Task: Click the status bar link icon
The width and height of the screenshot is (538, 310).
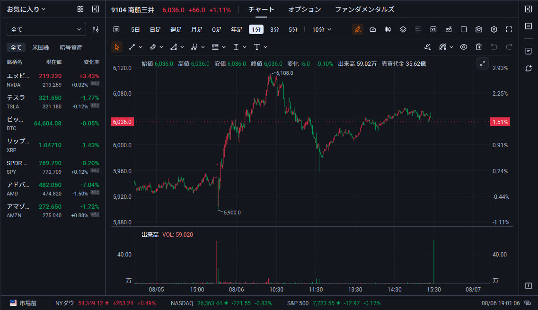Action: click(x=528, y=303)
